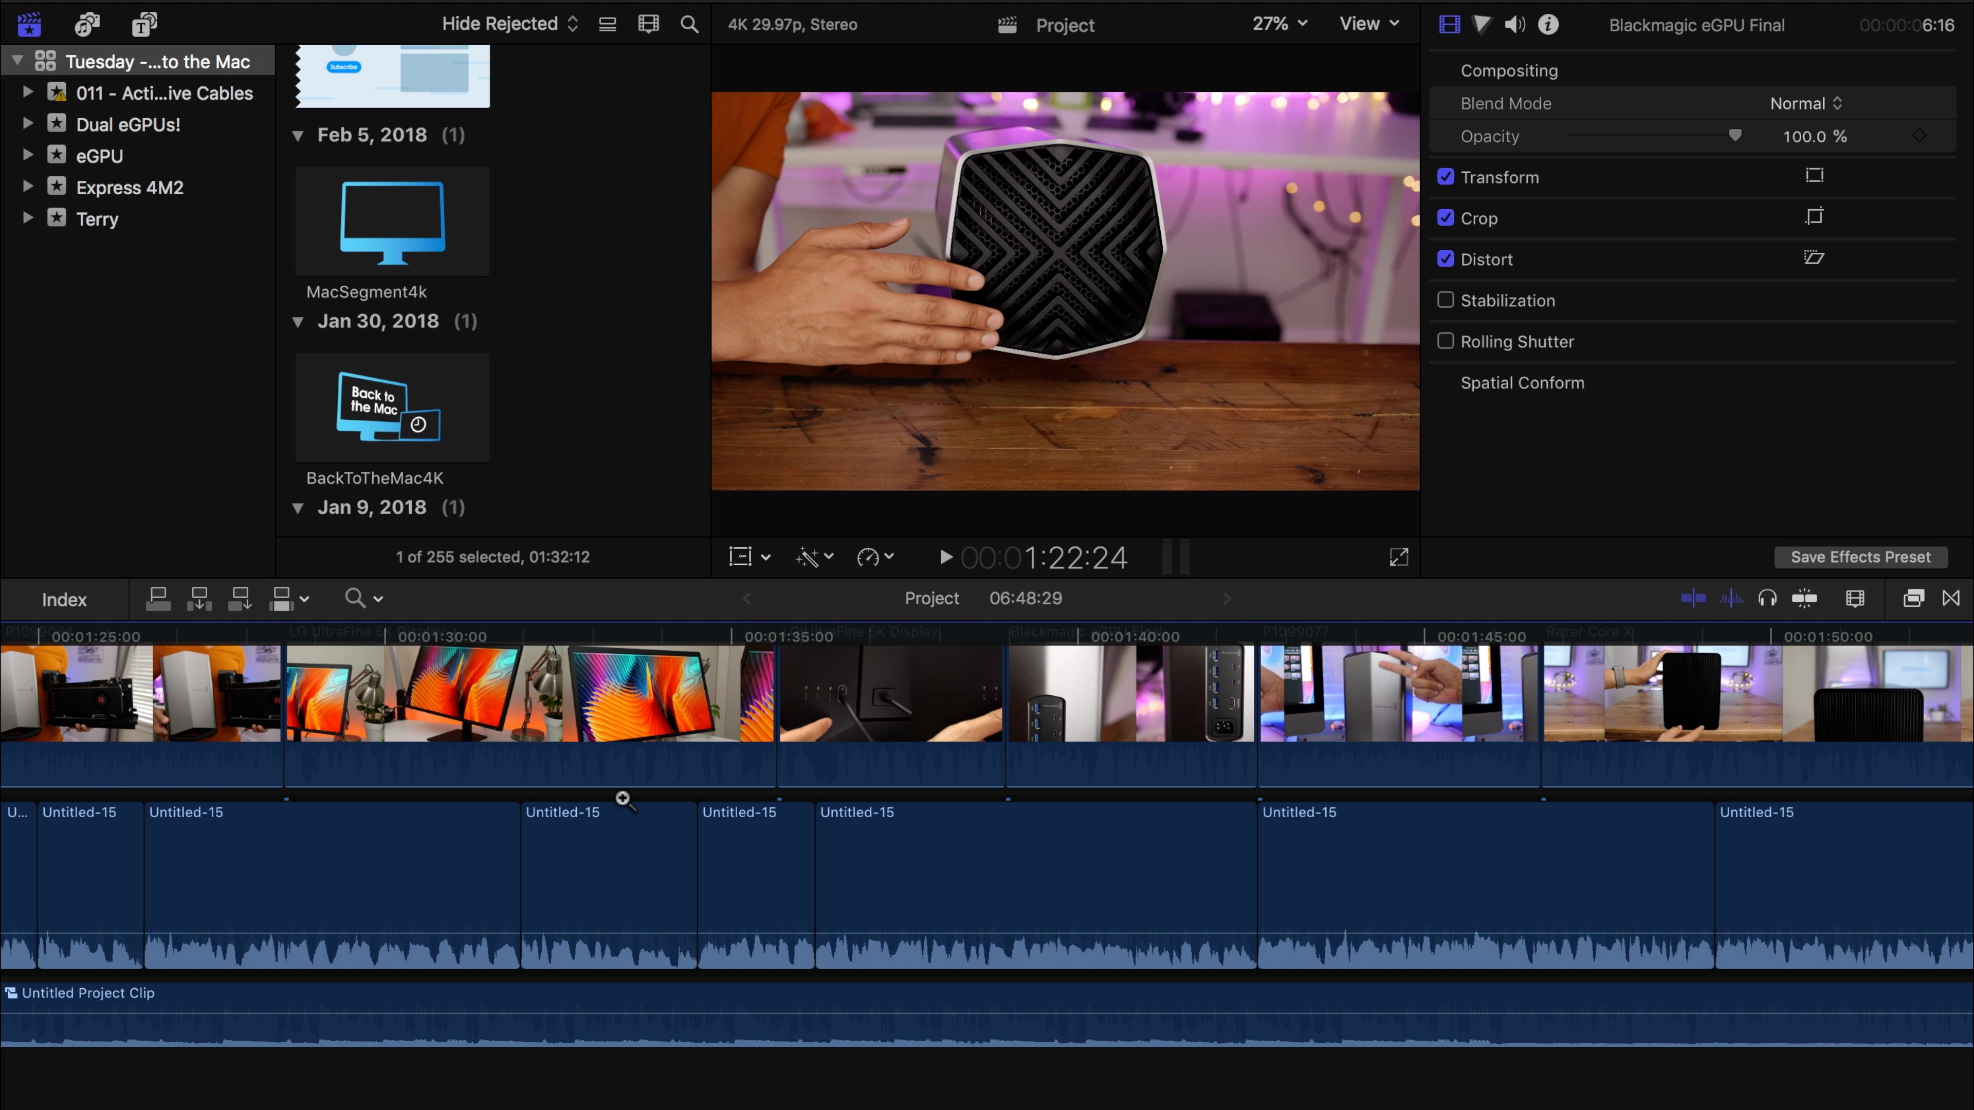
Task: Show the Video inspector
Action: 1449,25
